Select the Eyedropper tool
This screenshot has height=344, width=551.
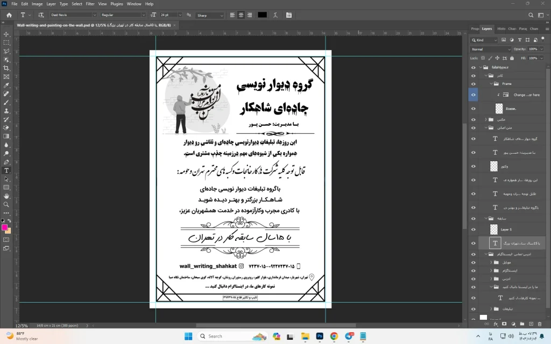[6, 85]
